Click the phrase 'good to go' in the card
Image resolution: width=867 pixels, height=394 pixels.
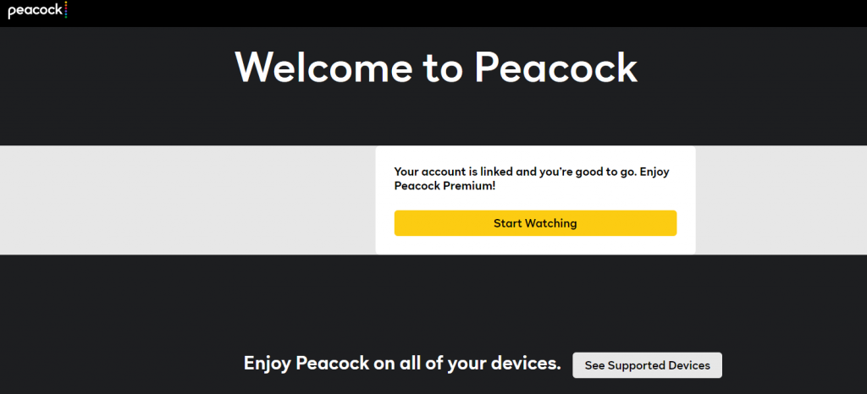(605, 172)
